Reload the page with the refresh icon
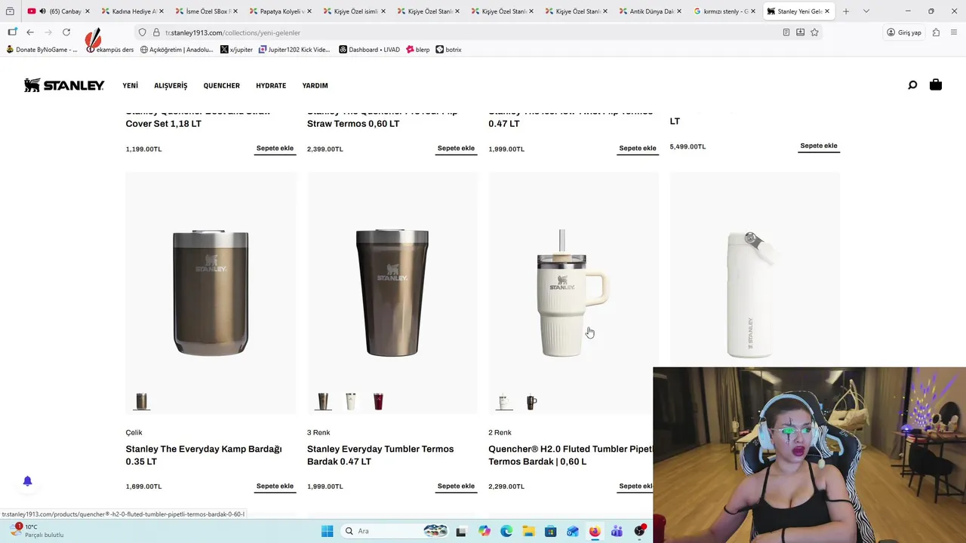 (x=66, y=32)
